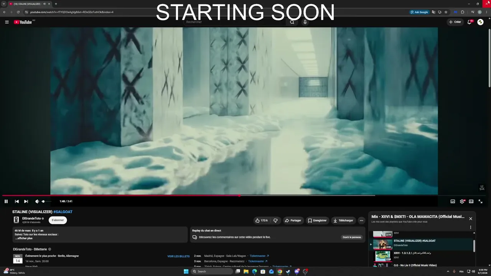
Task: Mute the tab via its speaker icon
Action: pyautogui.click(x=44, y=4)
